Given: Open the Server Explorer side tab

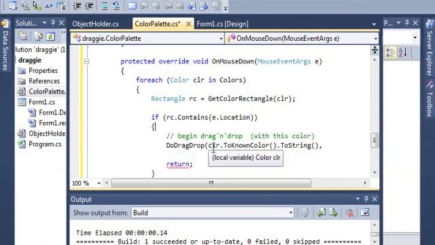Looking at the screenshot, I should pos(430,48).
